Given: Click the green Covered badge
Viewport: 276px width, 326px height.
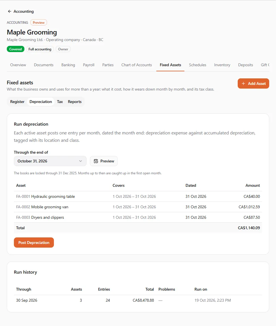Looking at the screenshot, I should [16, 49].
